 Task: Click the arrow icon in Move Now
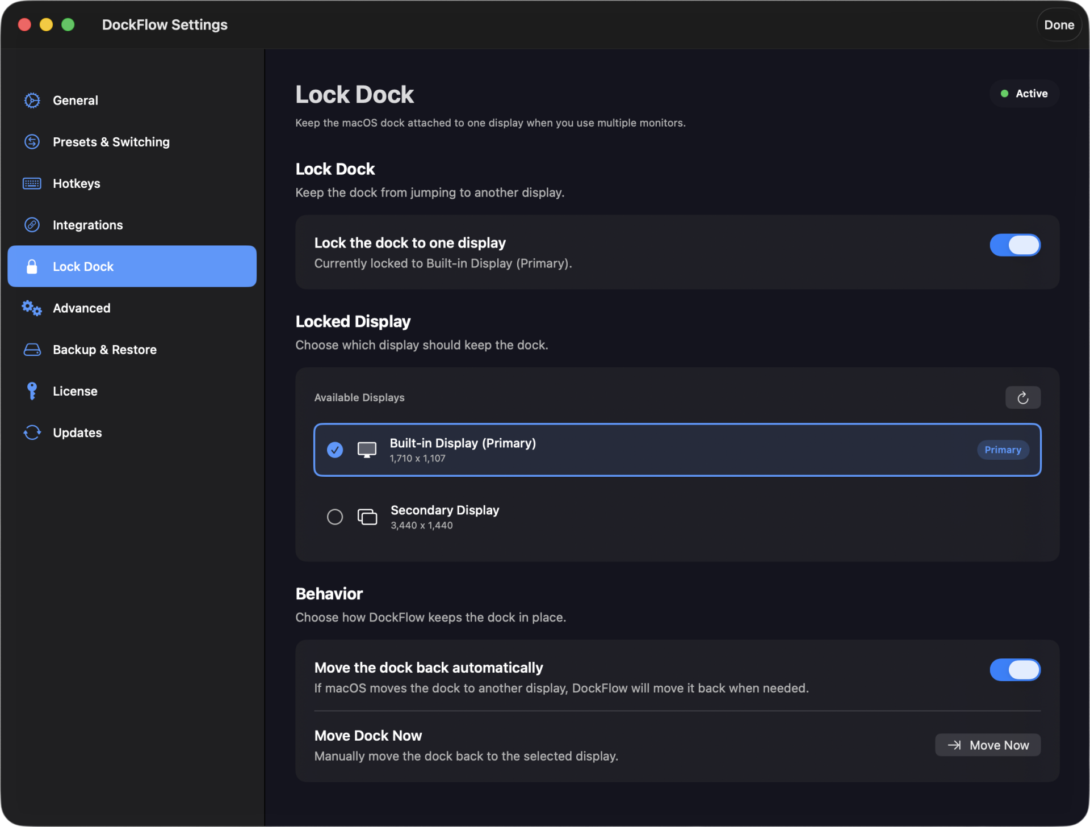pos(954,745)
